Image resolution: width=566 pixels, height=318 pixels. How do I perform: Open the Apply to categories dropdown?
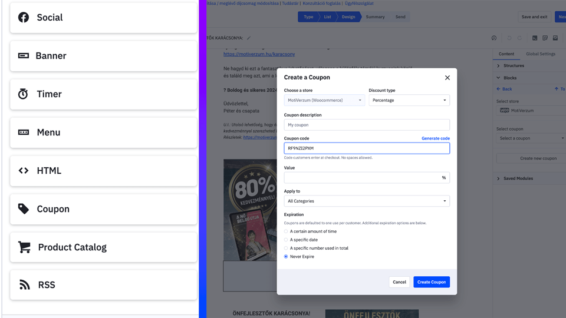click(366, 201)
